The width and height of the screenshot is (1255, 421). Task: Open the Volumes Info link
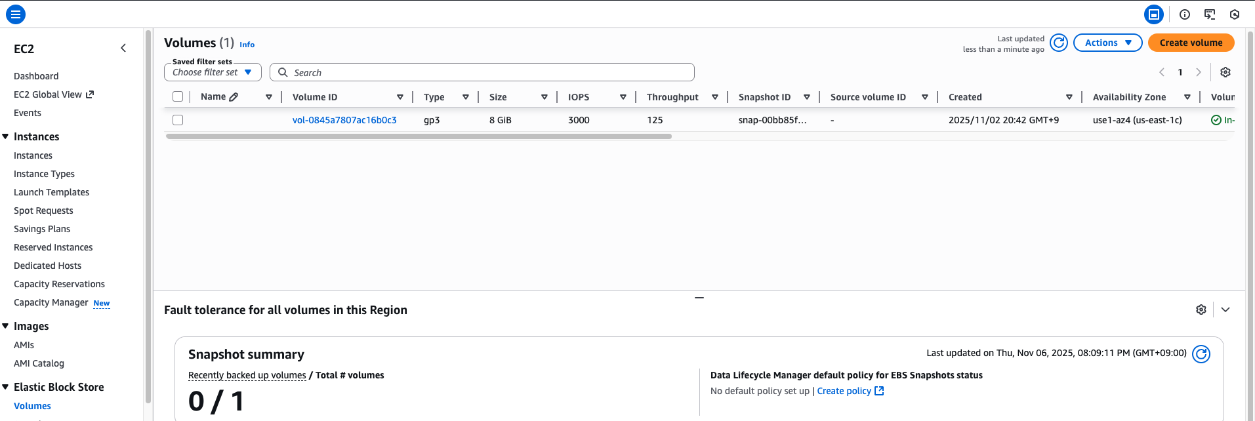[x=247, y=45]
